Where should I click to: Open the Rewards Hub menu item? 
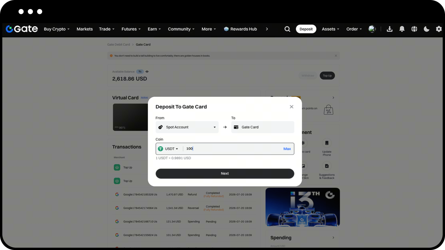[x=240, y=29]
